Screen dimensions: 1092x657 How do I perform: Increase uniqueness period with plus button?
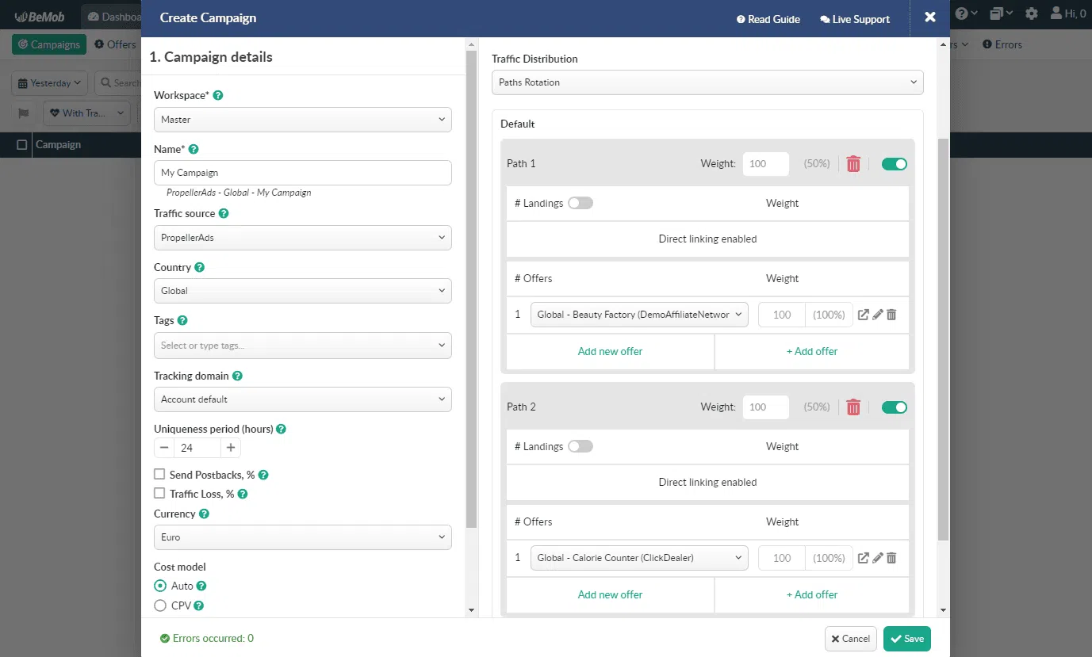(x=231, y=448)
